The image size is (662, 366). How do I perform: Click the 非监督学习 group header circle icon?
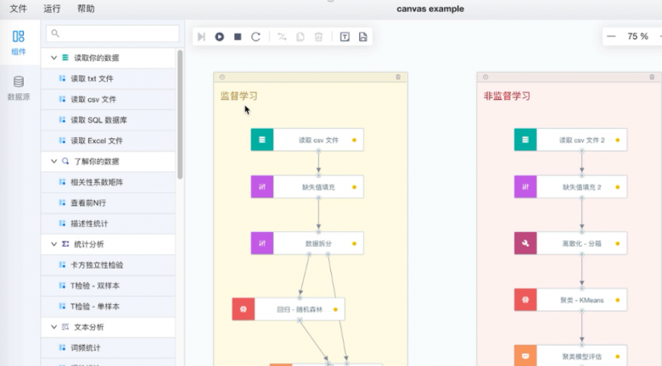click(485, 77)
